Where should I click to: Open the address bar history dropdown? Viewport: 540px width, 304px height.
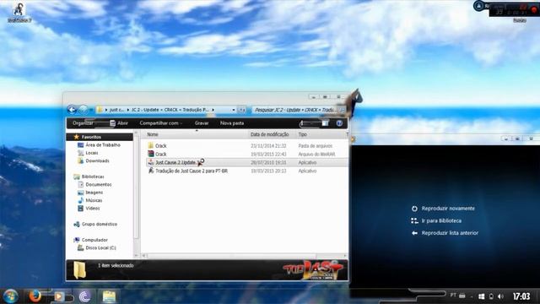[234, 110]
